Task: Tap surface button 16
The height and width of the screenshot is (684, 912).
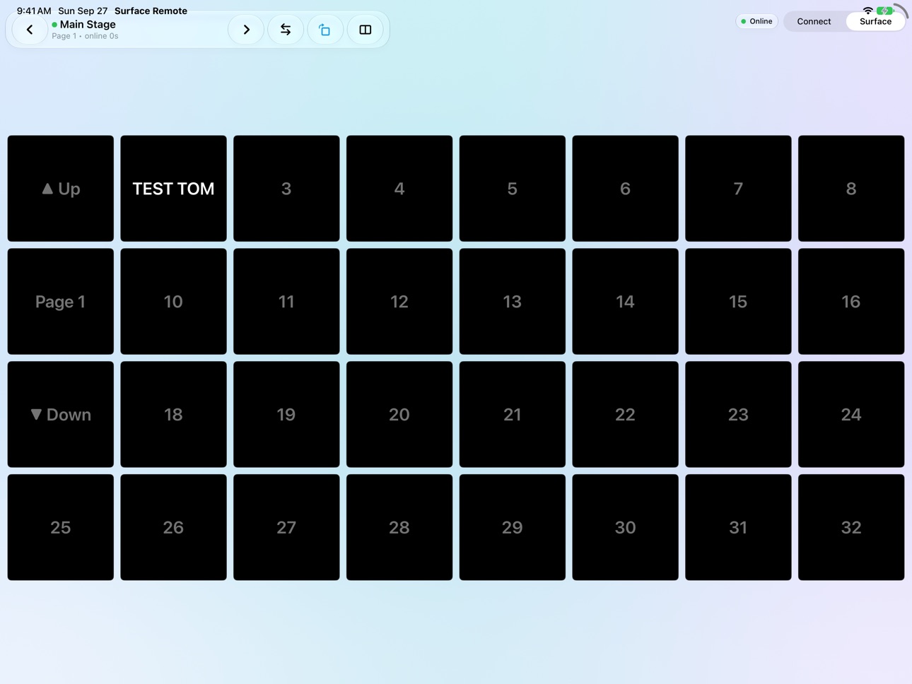Action: pyautogui.click(x=851, y=302)
